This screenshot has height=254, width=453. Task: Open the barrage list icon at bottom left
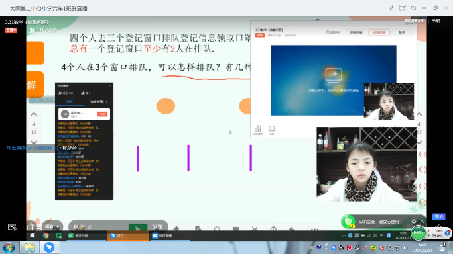click(12, 227)
